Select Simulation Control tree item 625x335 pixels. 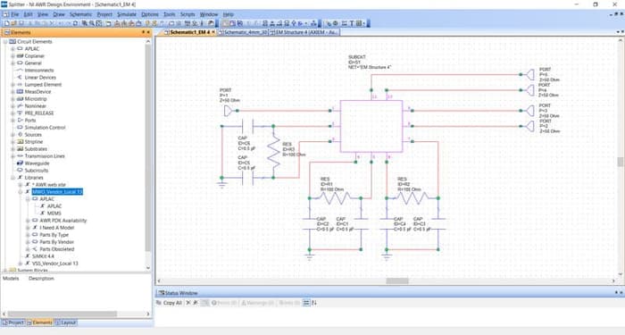tap(45, 128)
